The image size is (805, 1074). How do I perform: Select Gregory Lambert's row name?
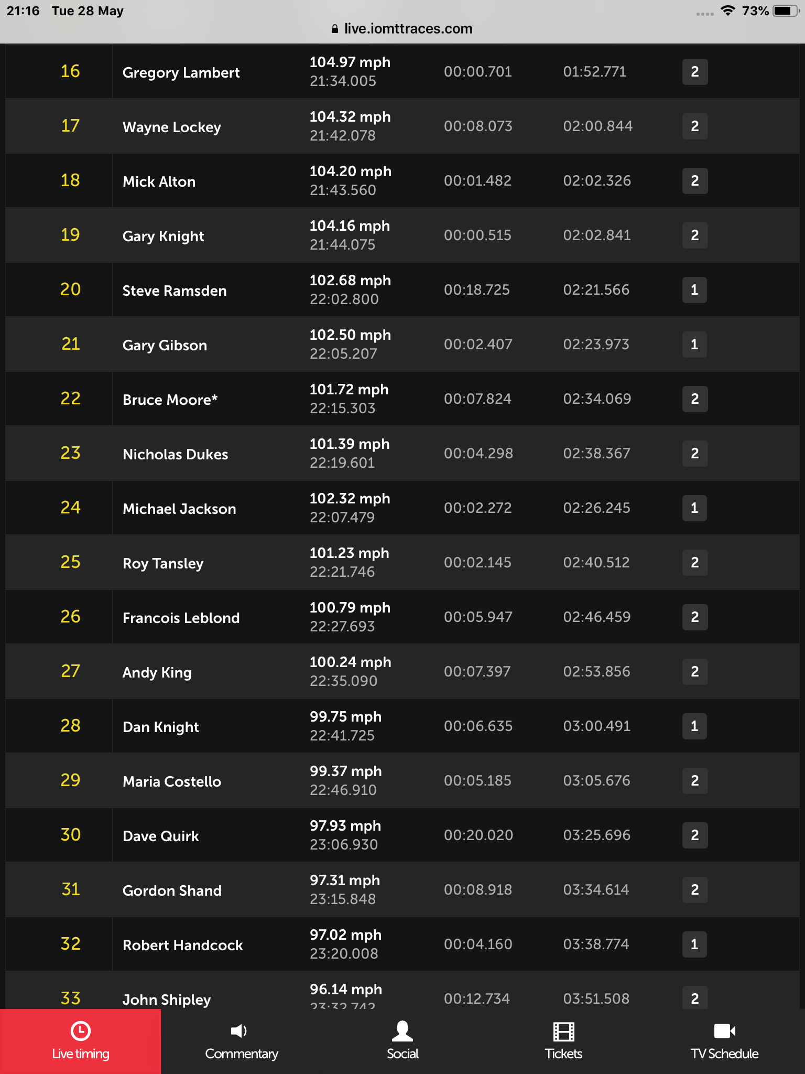coord(181,72)
